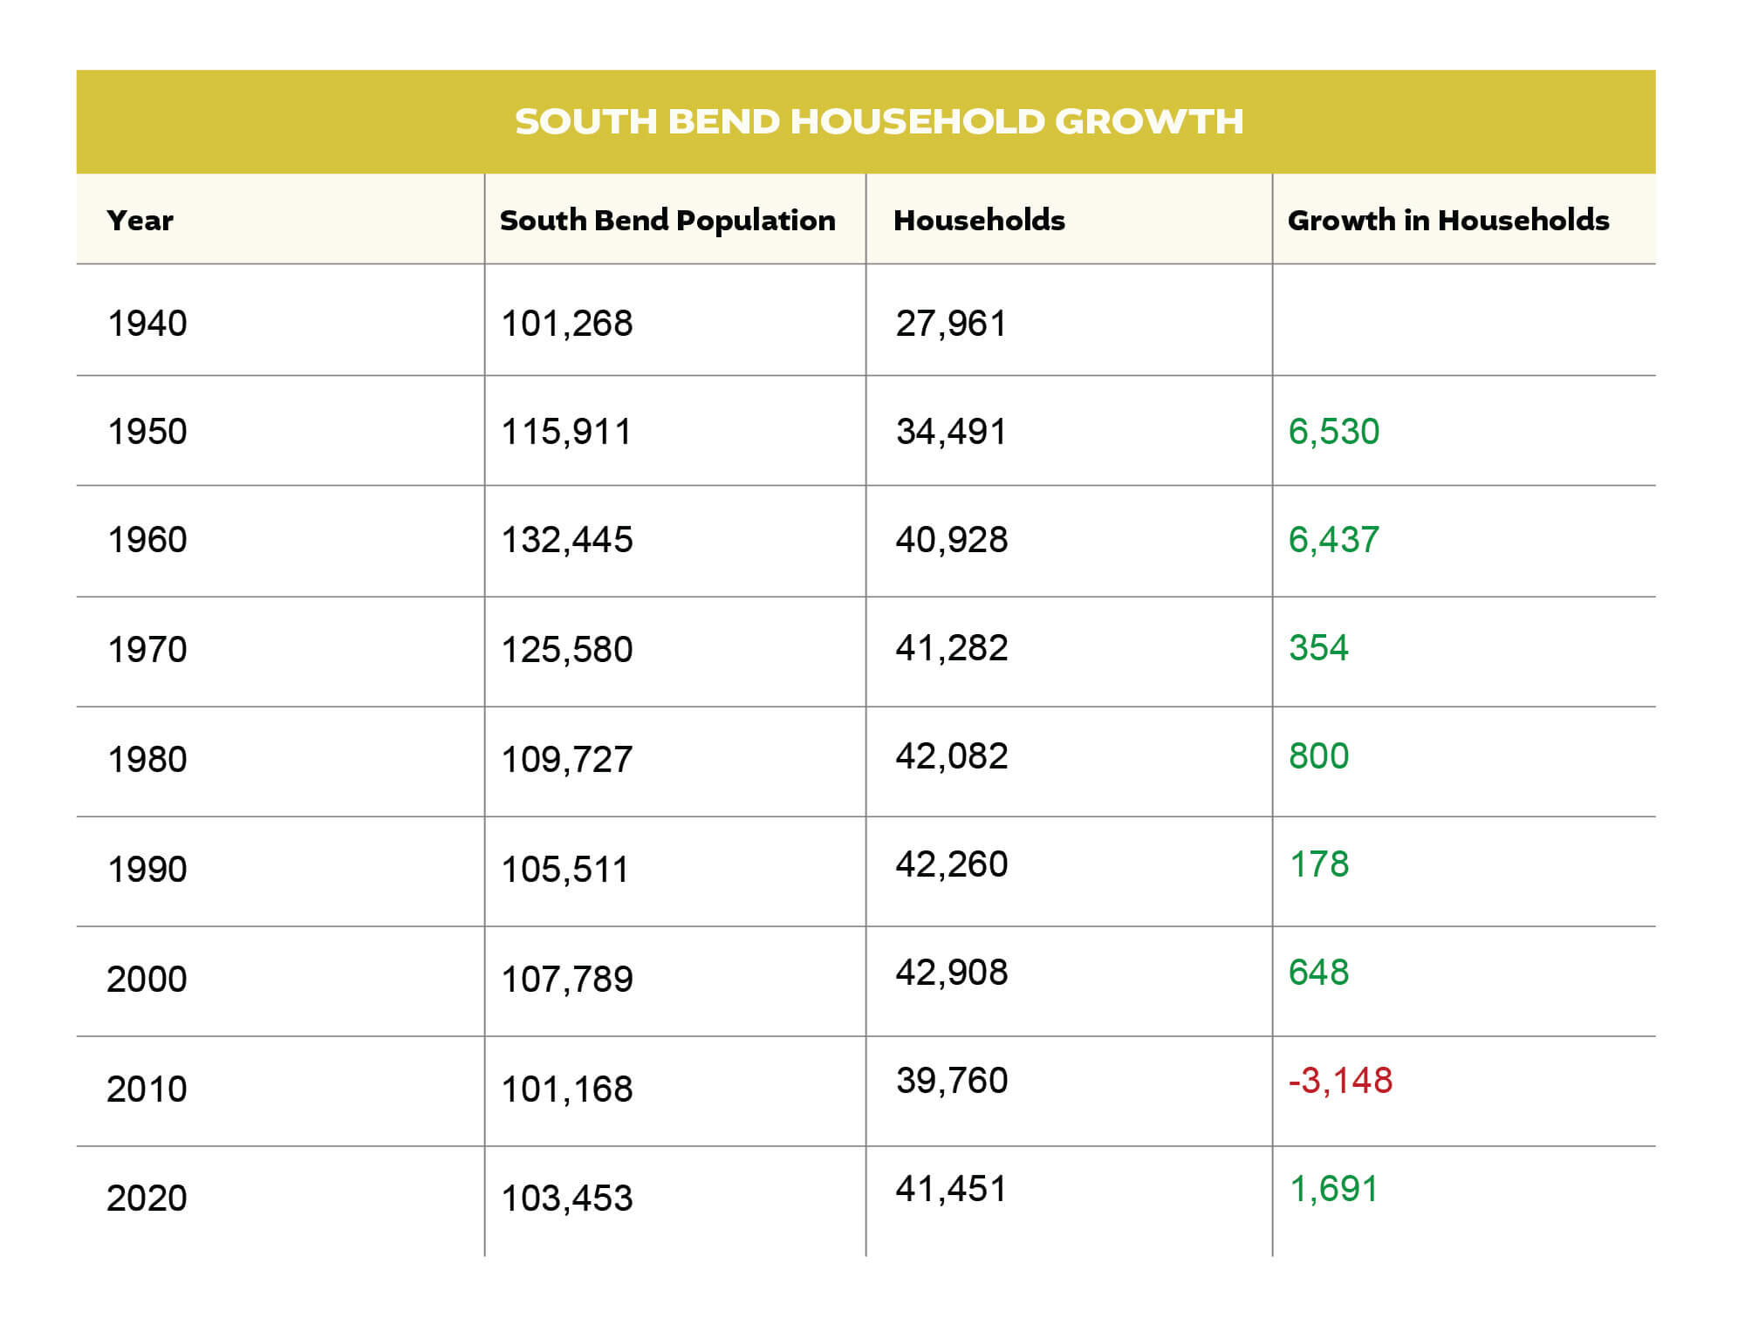Select the 2020 year cell

coord(147,1199)
